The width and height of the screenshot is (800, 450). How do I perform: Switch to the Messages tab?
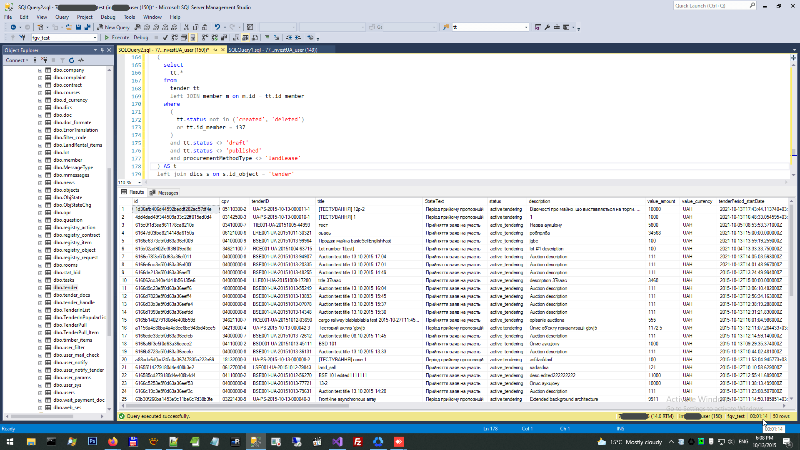(x=164, y=192)
